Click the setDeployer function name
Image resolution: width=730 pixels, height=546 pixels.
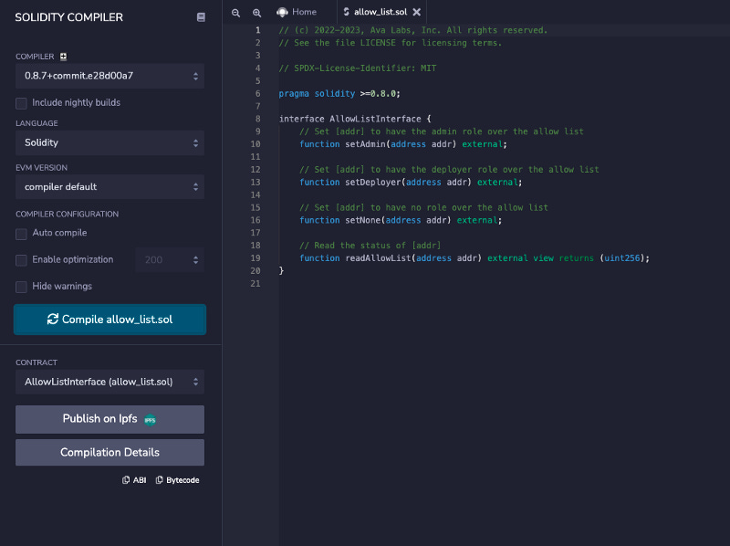373,183
